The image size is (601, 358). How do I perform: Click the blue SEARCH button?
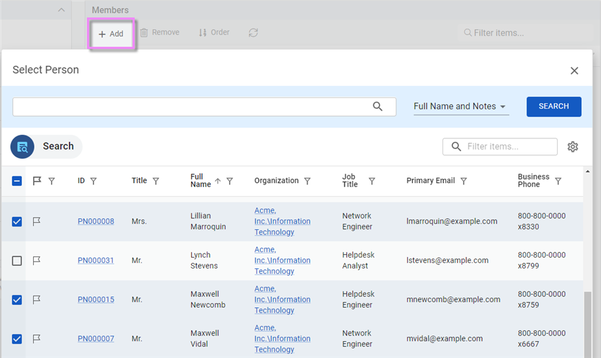click(x=554, y=106)
